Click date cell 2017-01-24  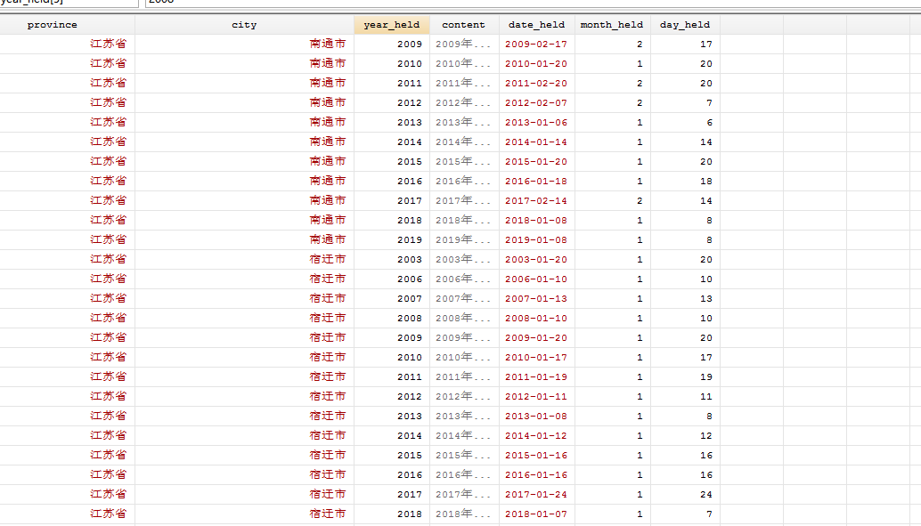pos(536,494)
